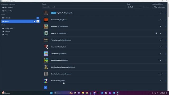This screenshot has height=95, width=169.
Task: Click the Filter categories button
Action: point(159,7)
